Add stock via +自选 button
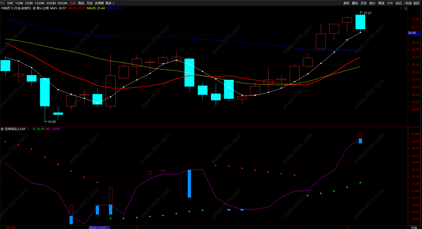The width and height of the screenshot is (422, 229). (x=408, y=3)
